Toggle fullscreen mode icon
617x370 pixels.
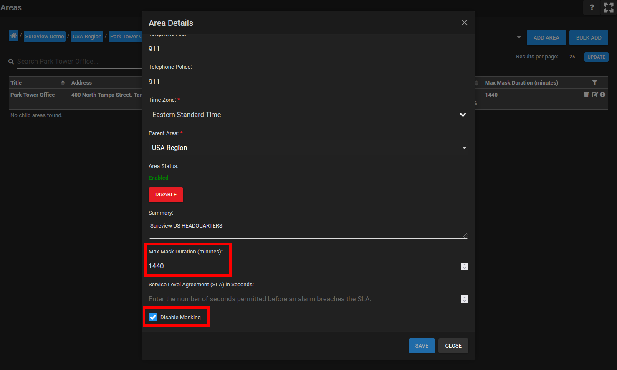coord(609,7)
